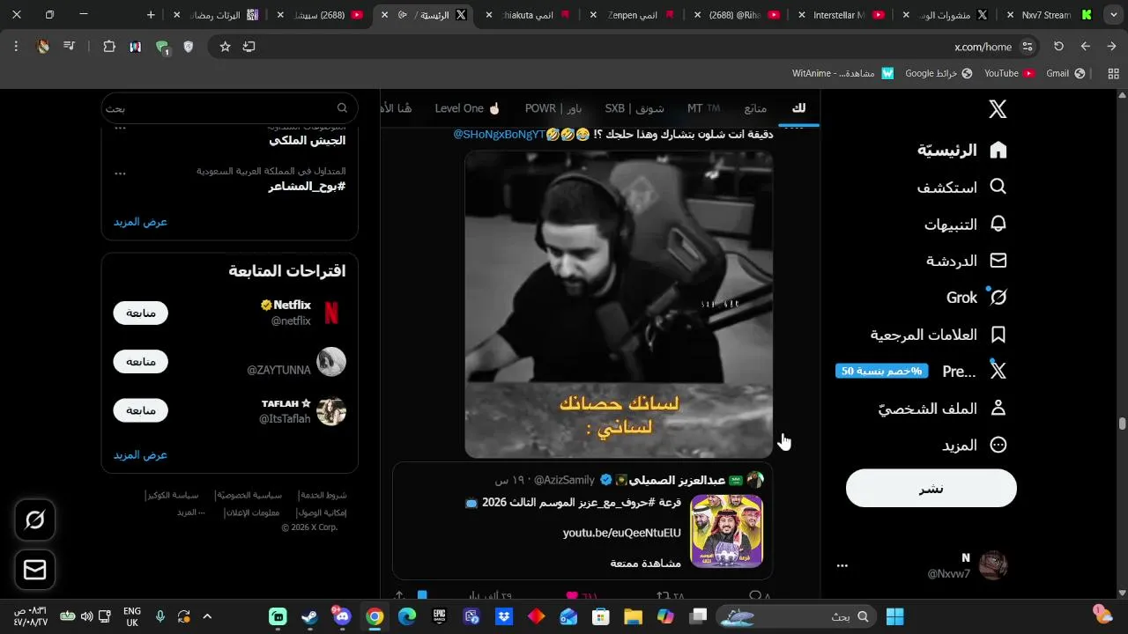This screenshot has width=1128, height=634.
Task: Open the Home (الرئيسيّة) sidebar item
Action: (961, 150)
